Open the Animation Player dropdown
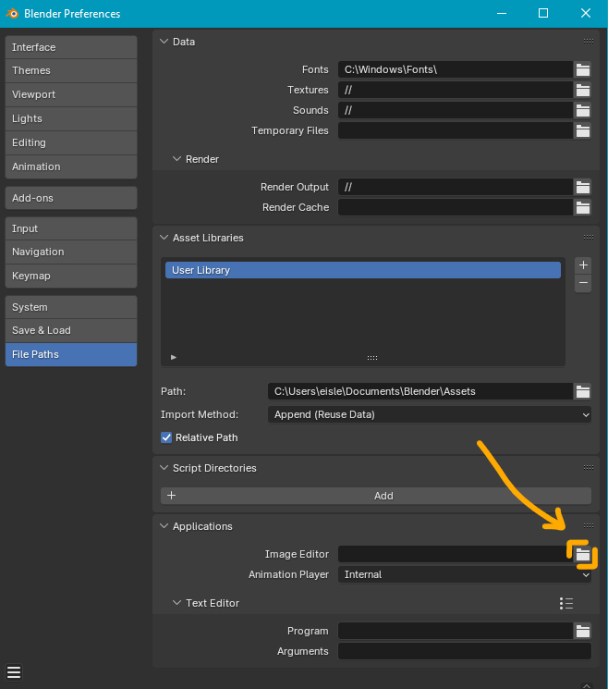Screen dimensions: 608x689 coord(464,574)
